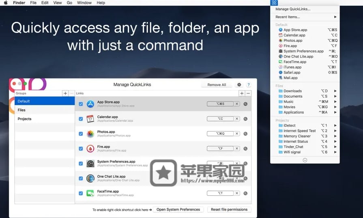Screen dimensions: 363x218
Task: Click the Photos icon in links list
Action: tap(90, 134)
